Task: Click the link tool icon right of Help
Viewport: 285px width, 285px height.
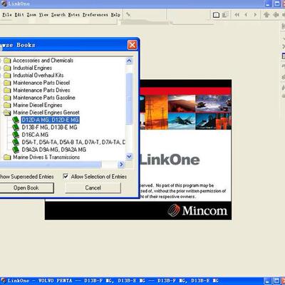Action: pyautogui.click(x=128, y=15)
